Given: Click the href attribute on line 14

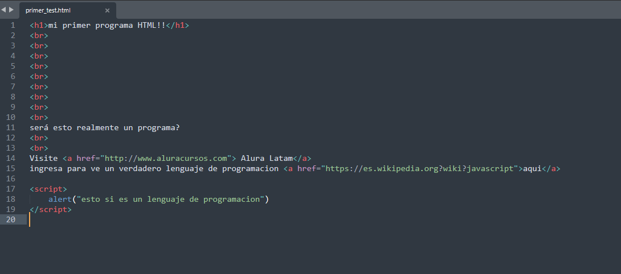Looking at the screenshot, I should coord(85,158).
